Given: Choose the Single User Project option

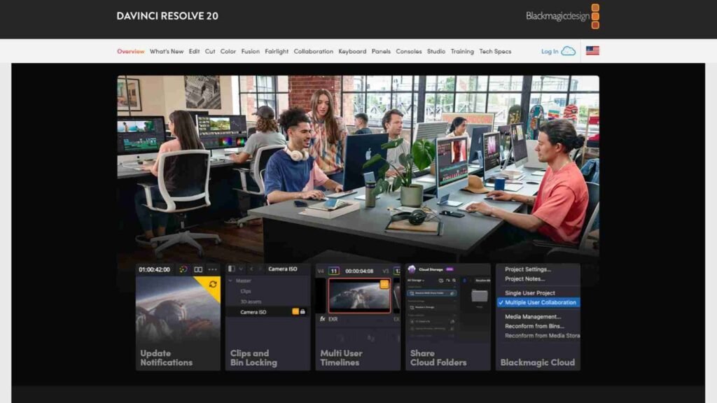Looking at the screenshot, I should point(529,292).
